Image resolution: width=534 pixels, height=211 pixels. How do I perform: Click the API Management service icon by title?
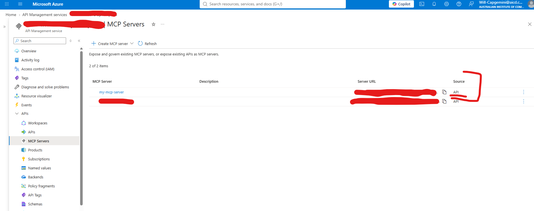coord(19,26)
